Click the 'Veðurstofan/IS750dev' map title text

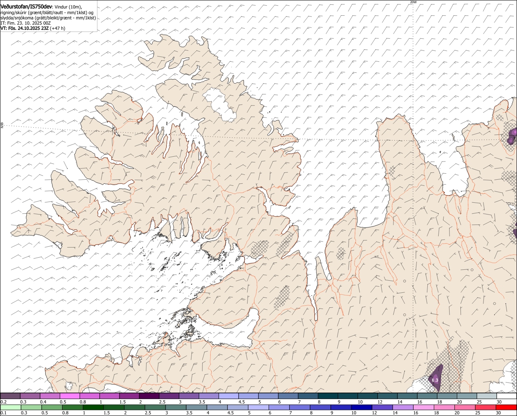pos(26,6)
